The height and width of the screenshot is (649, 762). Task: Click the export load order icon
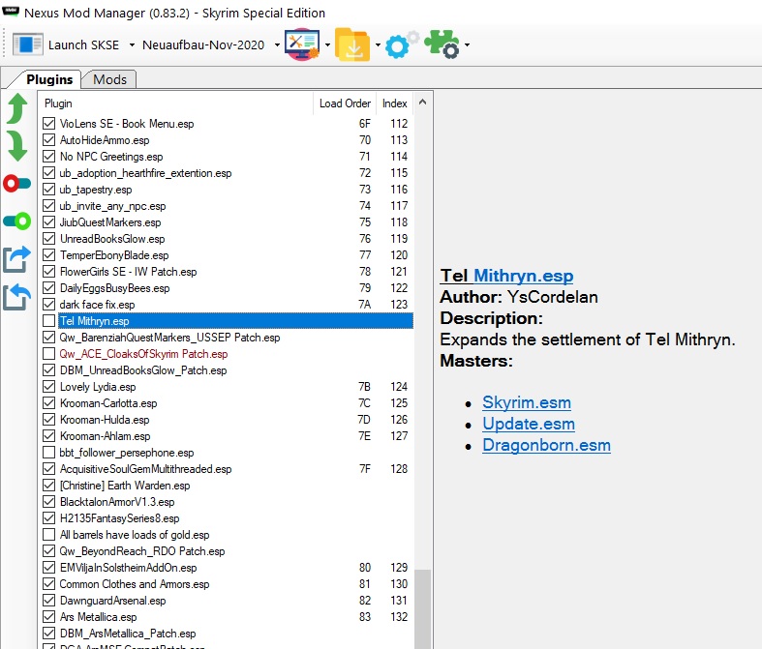(x=16, y=259)
